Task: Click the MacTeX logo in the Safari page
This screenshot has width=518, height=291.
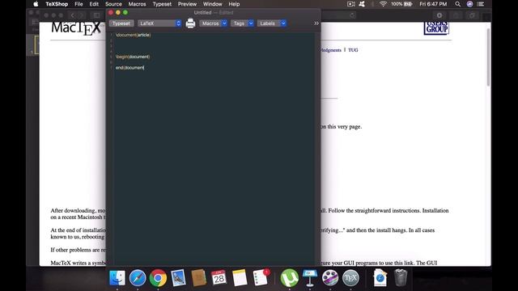Action: [x=76, y=28]
